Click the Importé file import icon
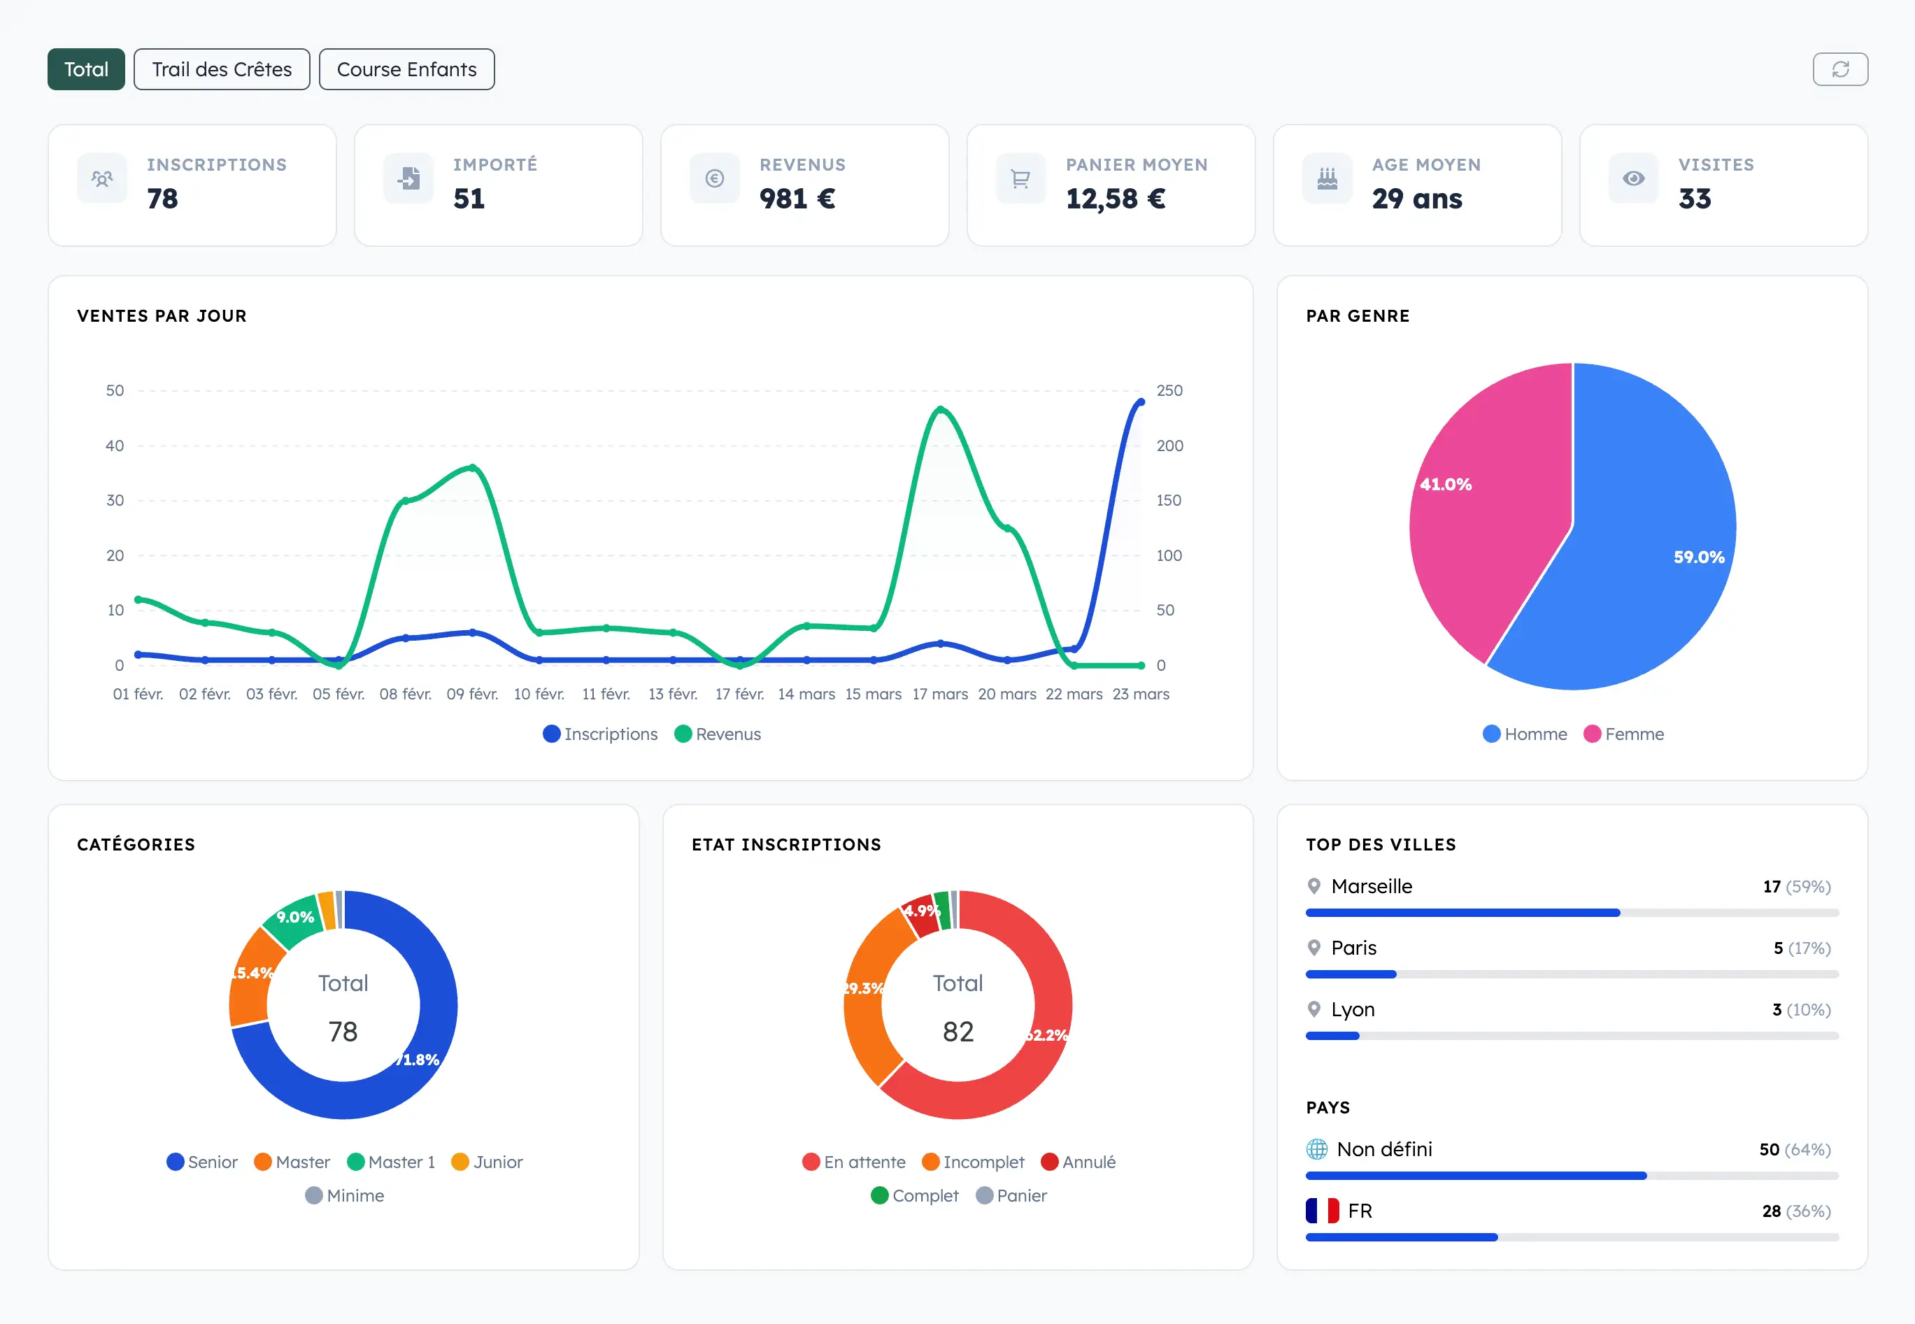Screen dimensions: 1915x1324 [408, 178]
